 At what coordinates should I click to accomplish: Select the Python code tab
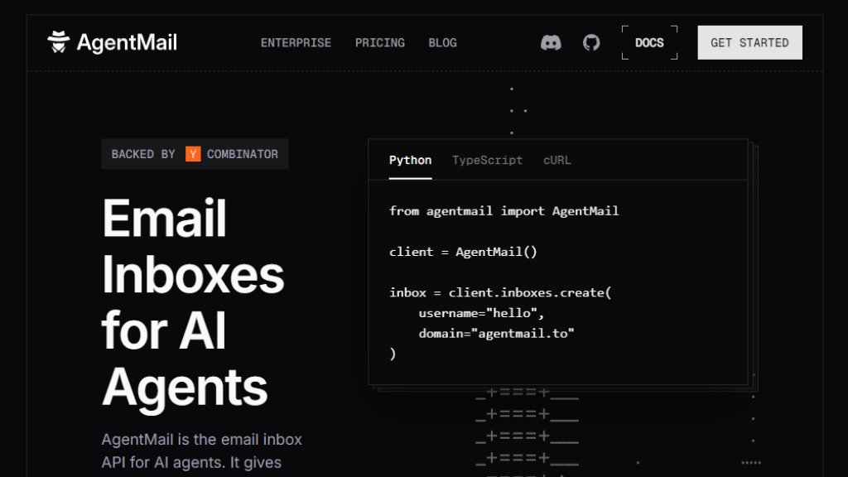coord(411,160)
